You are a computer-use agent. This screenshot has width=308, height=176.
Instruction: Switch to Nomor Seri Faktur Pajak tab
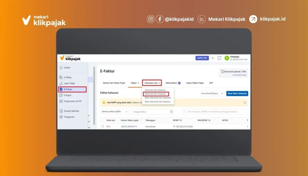coord(114,83)
